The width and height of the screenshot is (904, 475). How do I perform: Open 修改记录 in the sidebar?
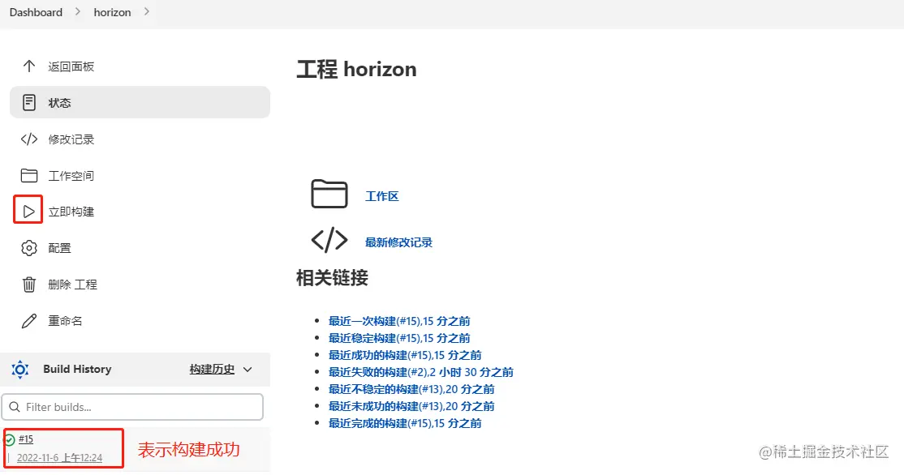pyautogui.click(x=140, y=139)
